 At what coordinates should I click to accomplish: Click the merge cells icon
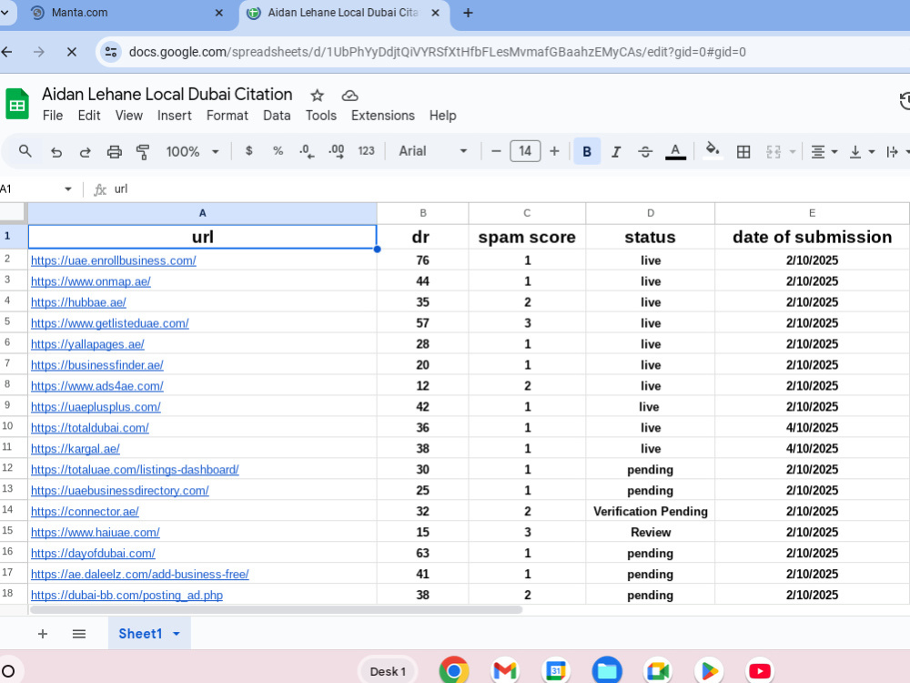pyautogui.click(x=773, y=152)
